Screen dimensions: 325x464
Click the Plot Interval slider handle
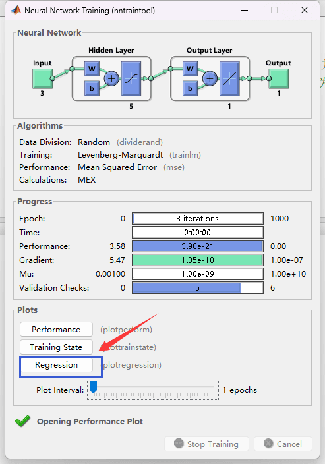coord(93,387)
